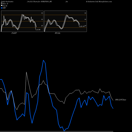
Task: Select the FAST stochastic chart label
Action: [14, 33]
